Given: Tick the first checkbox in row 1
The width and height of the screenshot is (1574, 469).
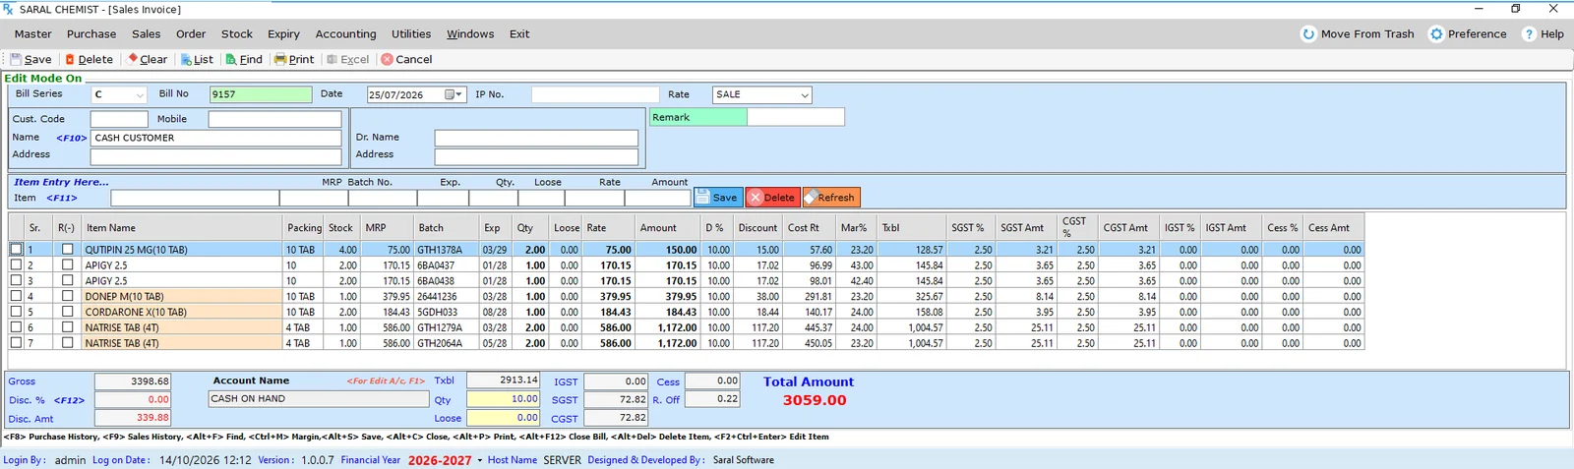Looking at the screenshot, I should tap(16, 250).
